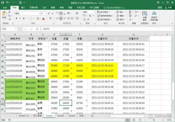
Task: Open filter dropdown for 皮重时间 column
Action: 148,39
